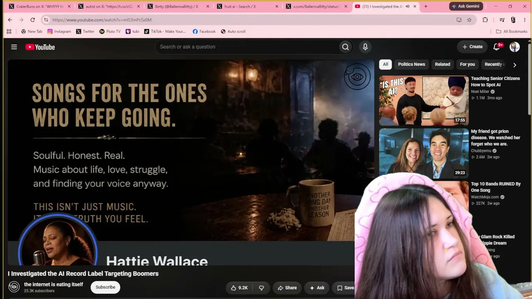Mute the YouTube tab audio
This screenshot has height=299, width=532.
407,6
